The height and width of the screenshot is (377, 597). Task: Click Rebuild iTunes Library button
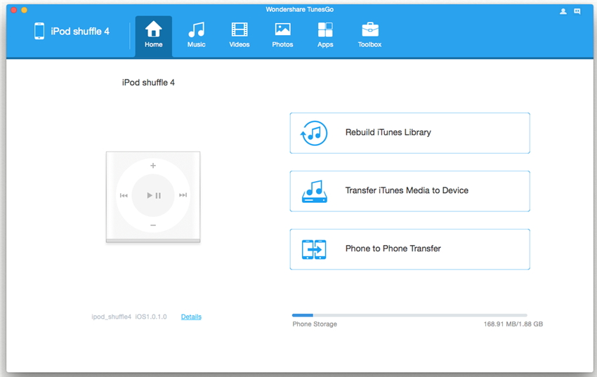(409, 133)
